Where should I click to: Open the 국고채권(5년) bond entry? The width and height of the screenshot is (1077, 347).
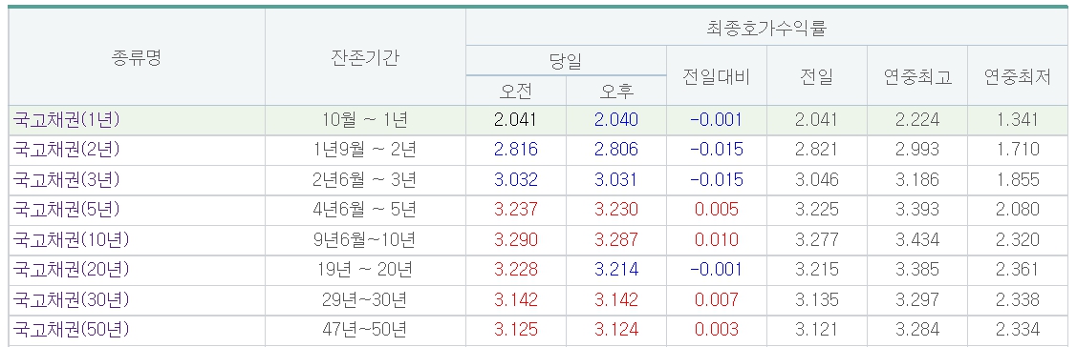click(67, 209)
